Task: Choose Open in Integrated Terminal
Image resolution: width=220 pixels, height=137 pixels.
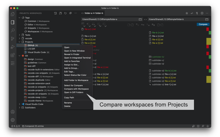Action: tap(77, 58)
